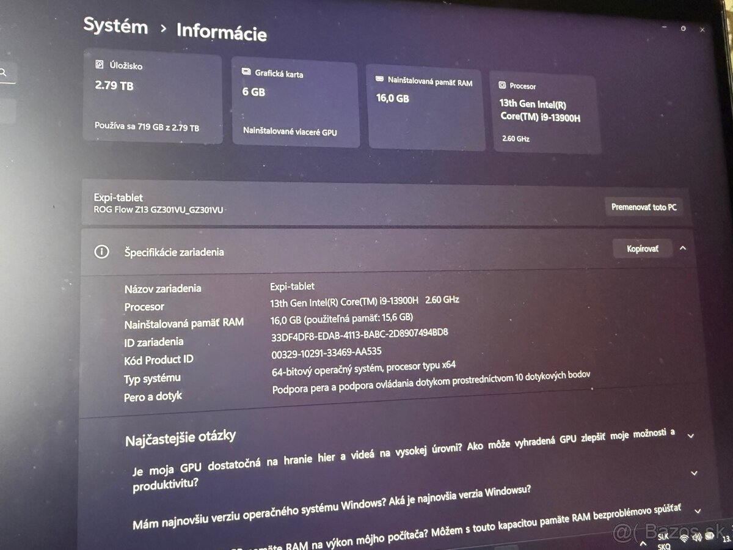The image size is (733, 550).
Task: Click the volume speaker icon in the system tray
Action: pyautogui.click(x=696, y=537)
